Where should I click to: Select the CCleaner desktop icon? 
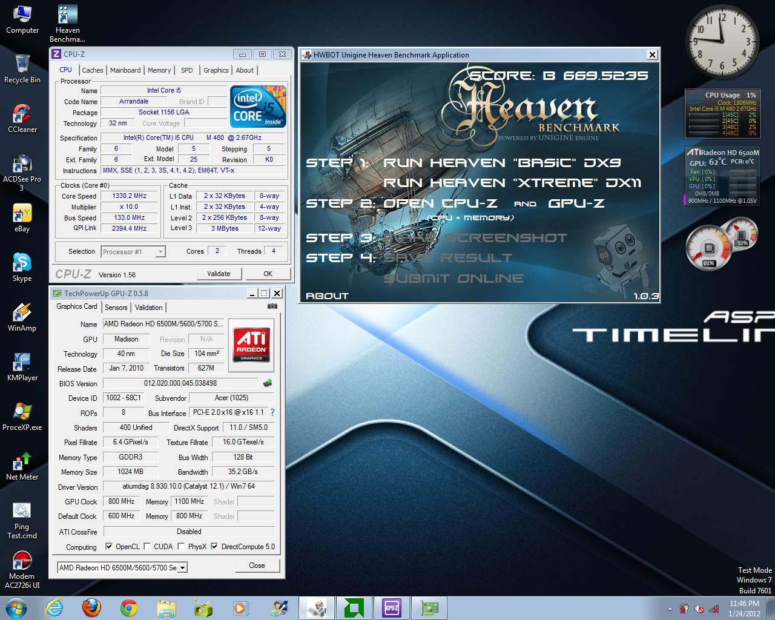click(22, 118)
